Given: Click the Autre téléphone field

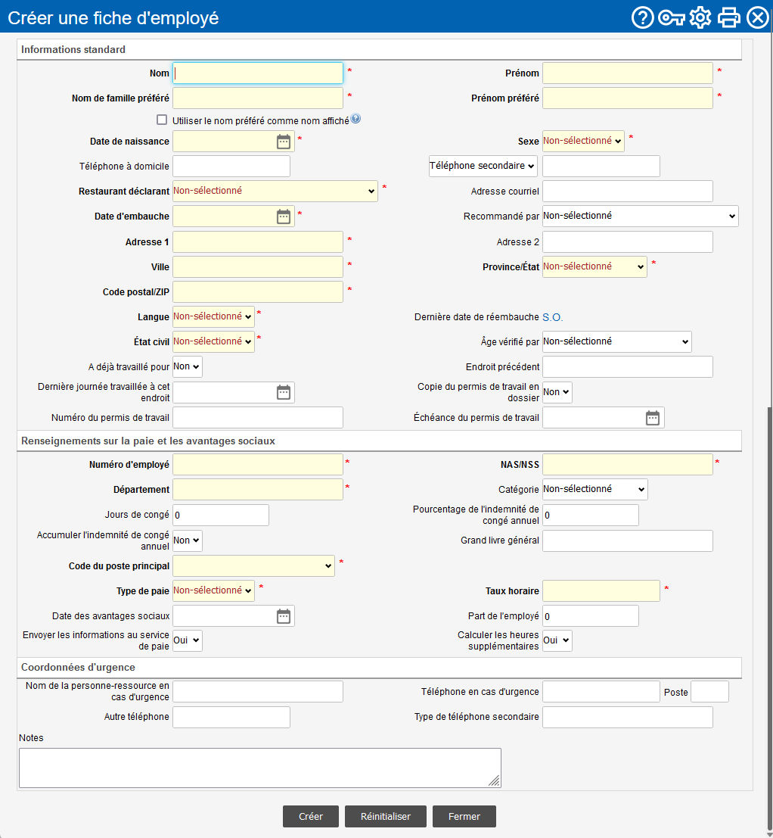Looking at the screenshot, I should tap(231, 717).
